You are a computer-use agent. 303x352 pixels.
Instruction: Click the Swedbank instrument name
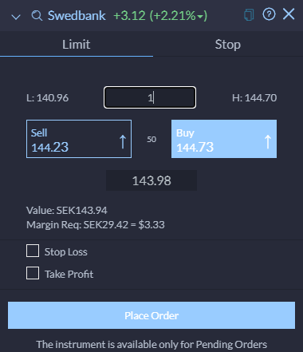pyautogui.click(x=77, y=16)
